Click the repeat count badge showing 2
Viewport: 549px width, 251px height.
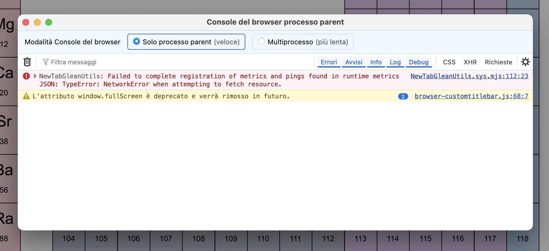click(403, 96)
